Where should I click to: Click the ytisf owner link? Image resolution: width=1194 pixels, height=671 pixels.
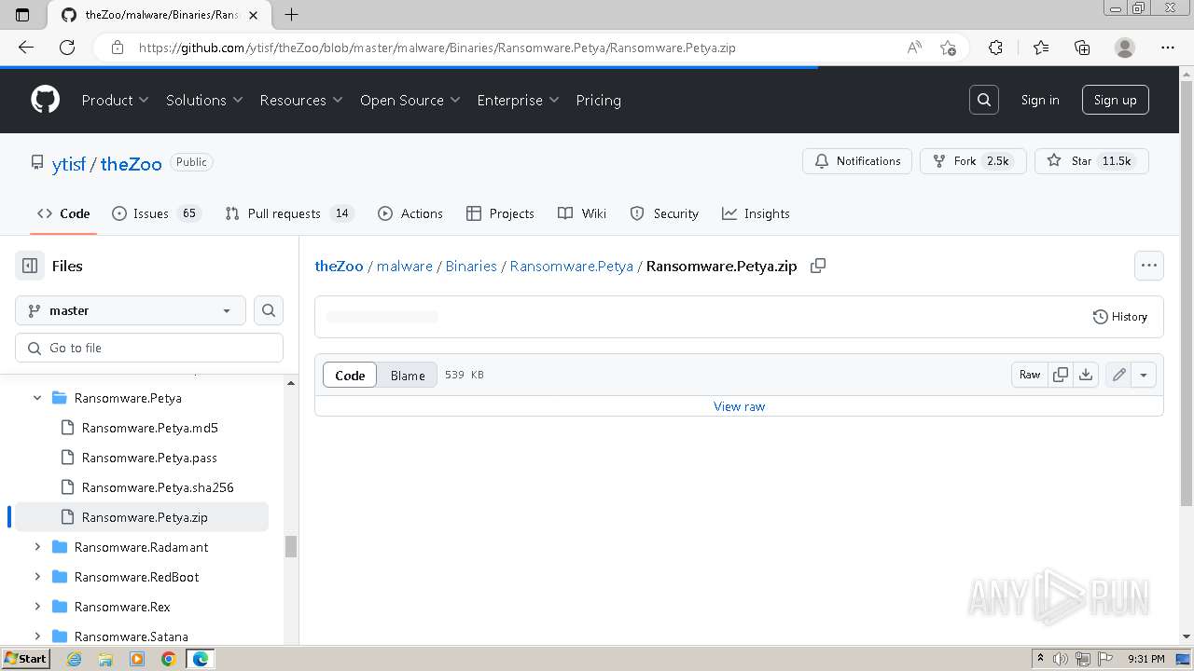(x=69, y=164)
